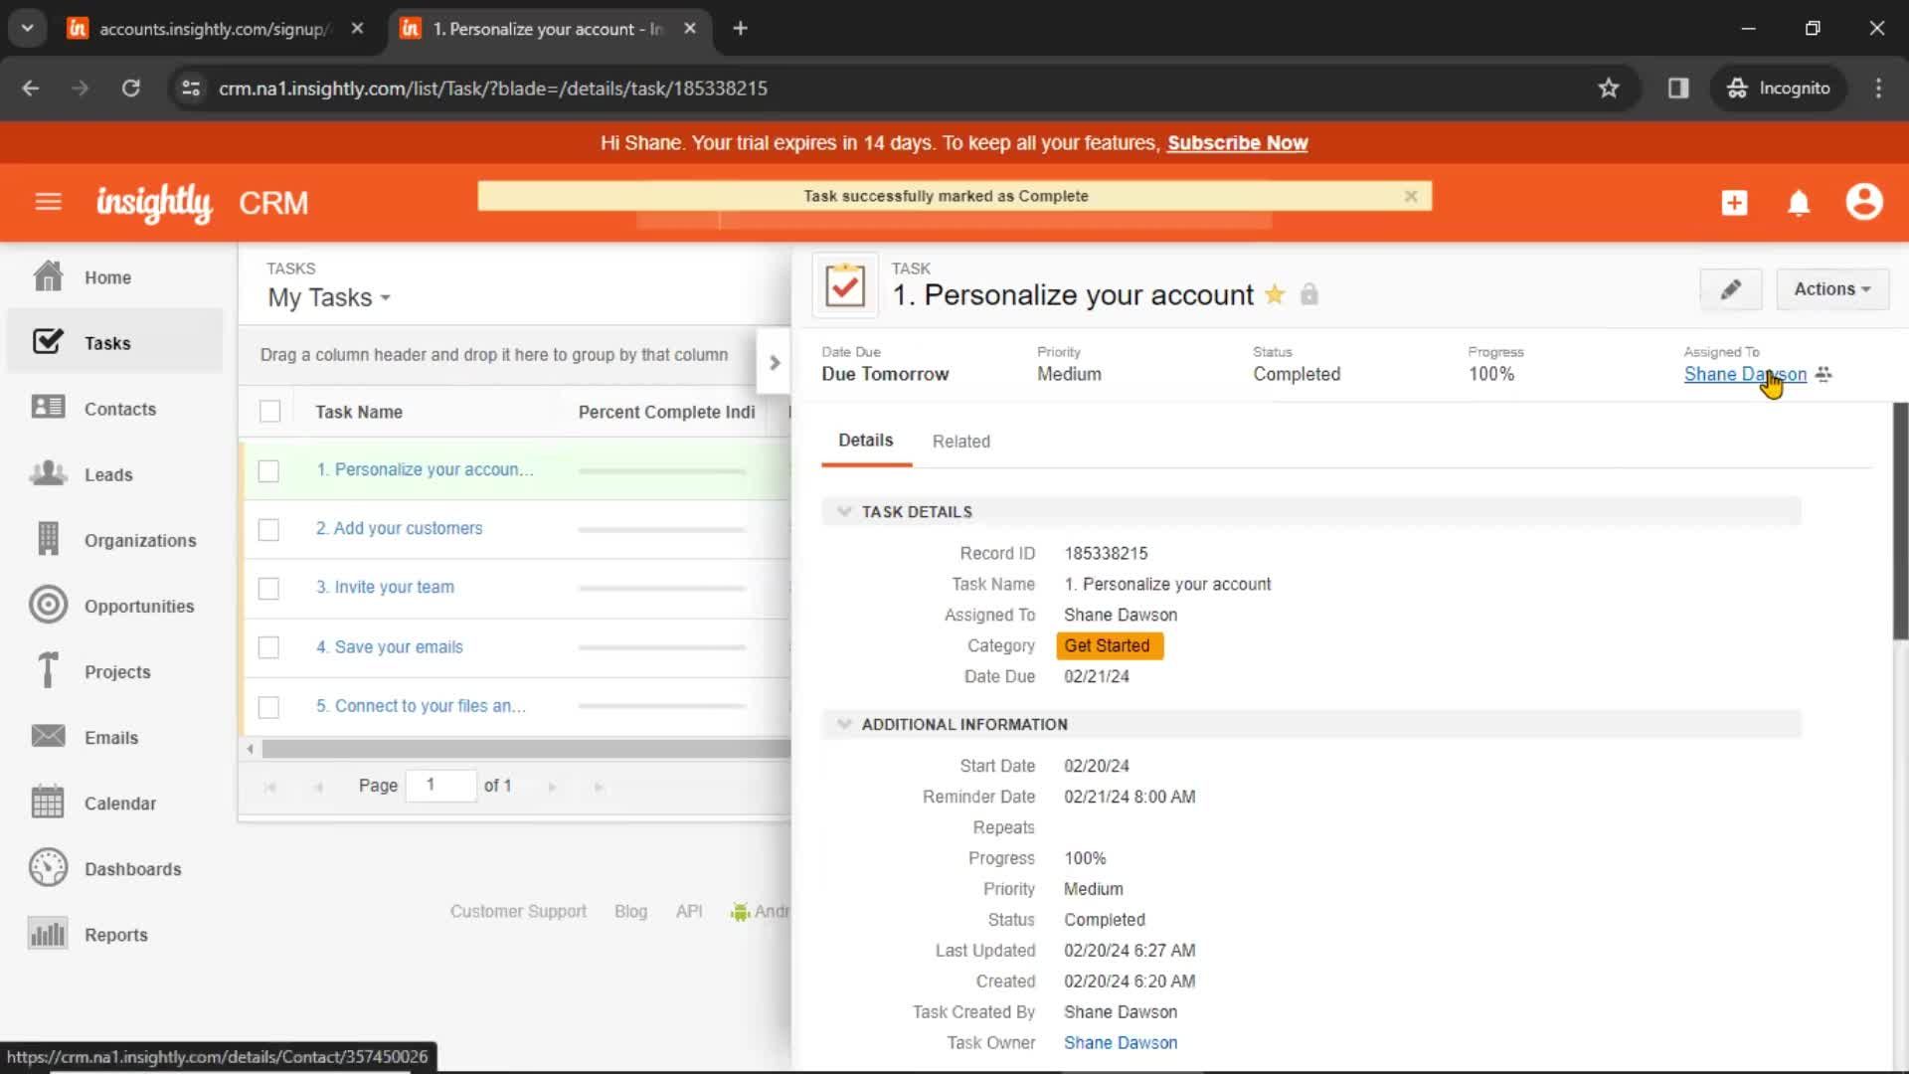
Task: Open the hamburger navigation menu
Action: coord(48,202)
